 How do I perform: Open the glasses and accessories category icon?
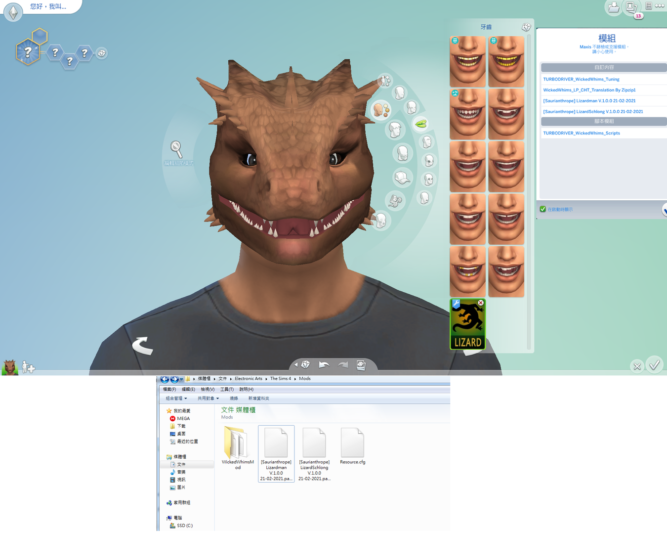coord(395,200)
